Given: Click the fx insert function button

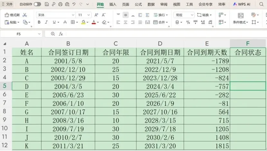Looking at the screenshot, I should [61, 34].
